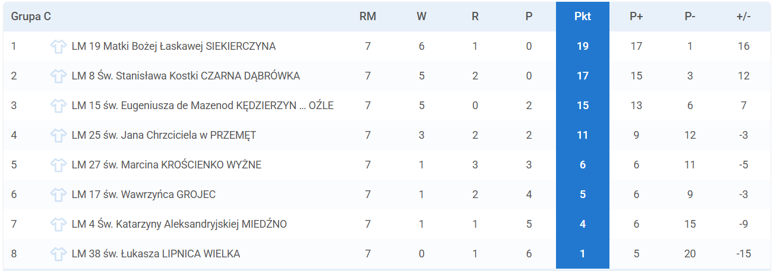Click the Grupa C table heading

[x=31, y=17]
